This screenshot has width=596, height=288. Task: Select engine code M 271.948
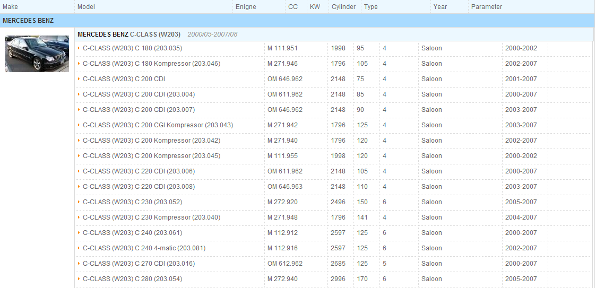tap(282, 217)
